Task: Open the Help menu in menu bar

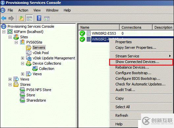Action: [67, 10]
